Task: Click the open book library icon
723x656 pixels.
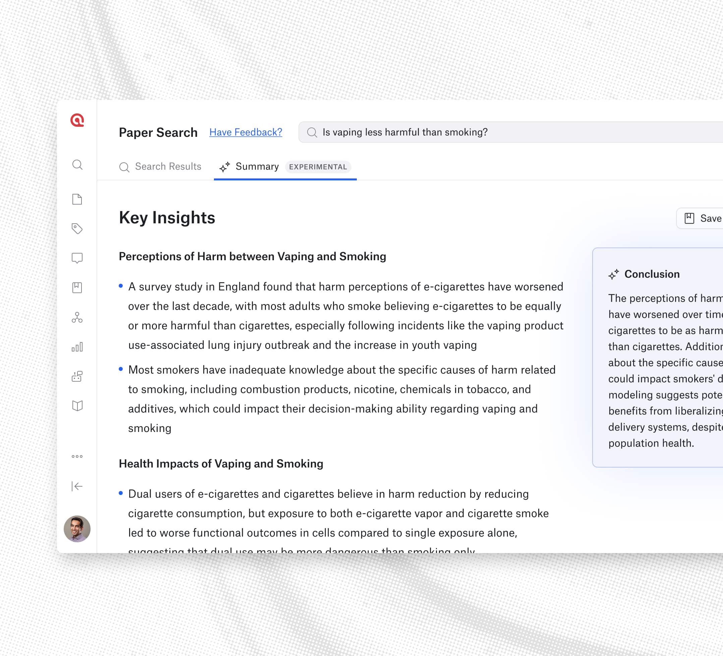Action: [x=77, y=406]
